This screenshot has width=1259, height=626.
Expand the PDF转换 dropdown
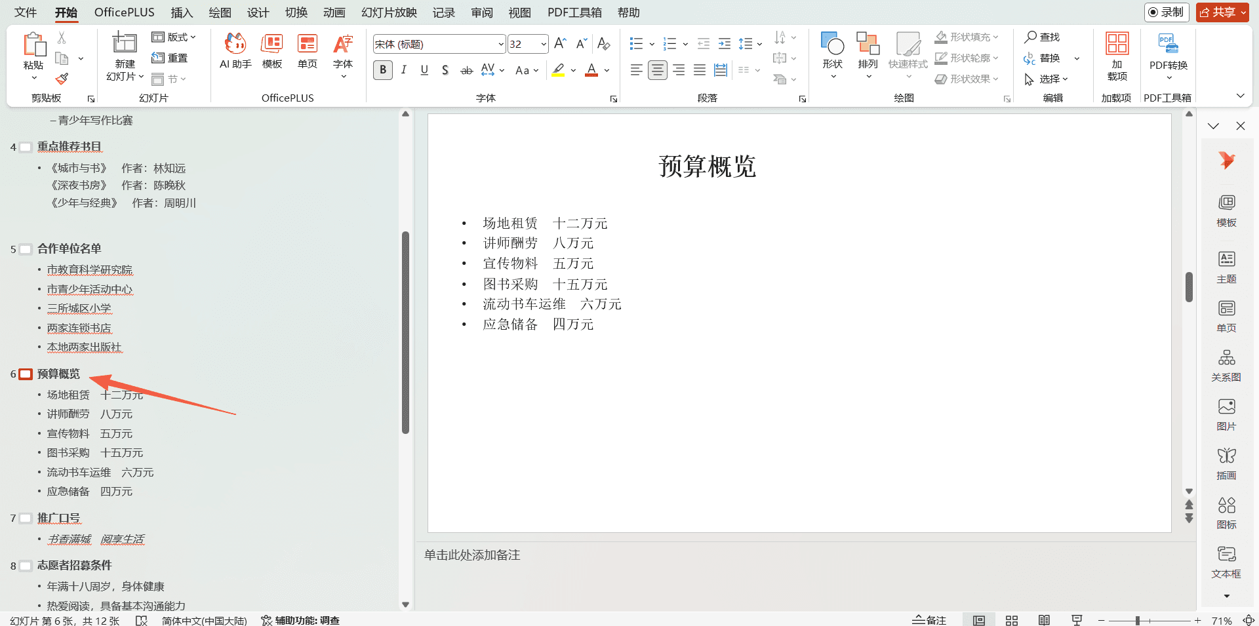(1169, 79)
